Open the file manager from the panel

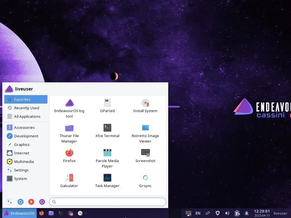point(51,213)
